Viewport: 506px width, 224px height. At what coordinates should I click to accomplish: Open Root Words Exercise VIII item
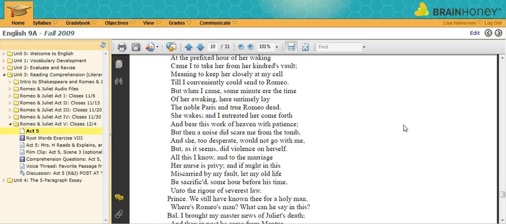(x=54, y=138)
